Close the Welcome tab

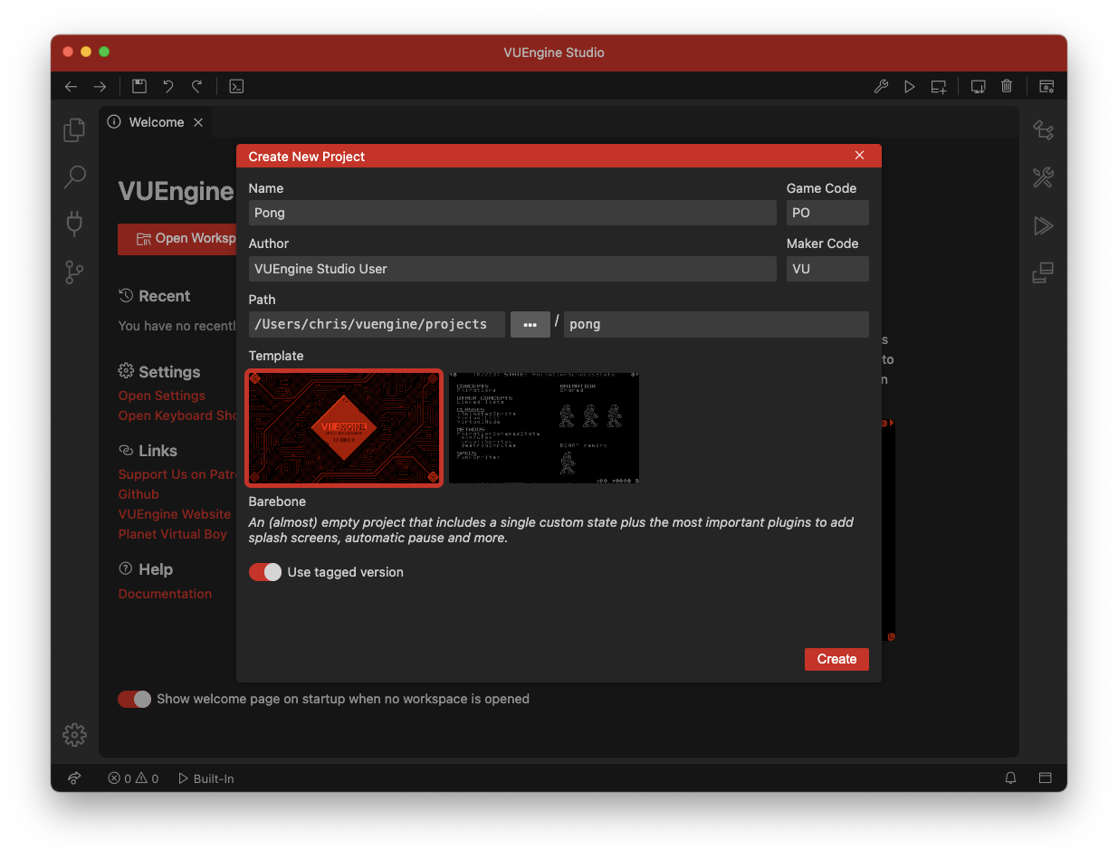(198, 122)
